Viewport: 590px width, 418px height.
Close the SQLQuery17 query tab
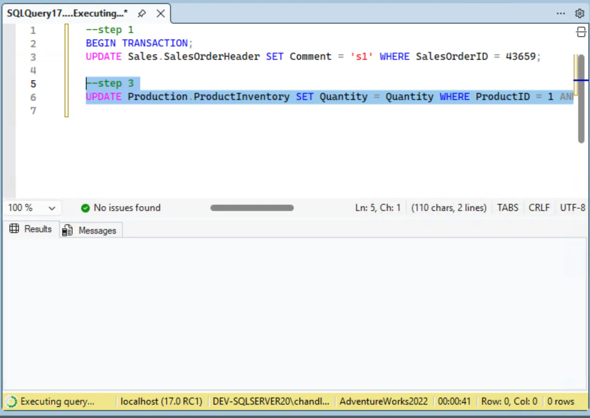click(x=160, y=13)
